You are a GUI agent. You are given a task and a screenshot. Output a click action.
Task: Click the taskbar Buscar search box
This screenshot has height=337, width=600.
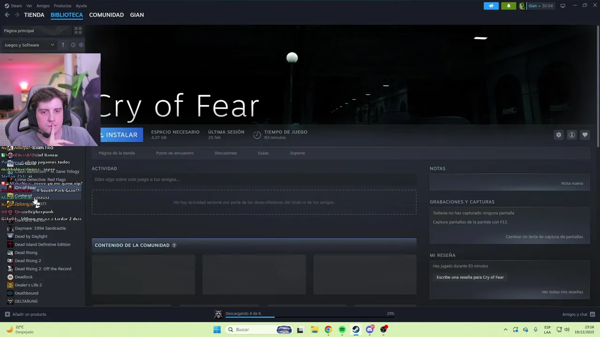pyautogui.click(x=259, y=330)
